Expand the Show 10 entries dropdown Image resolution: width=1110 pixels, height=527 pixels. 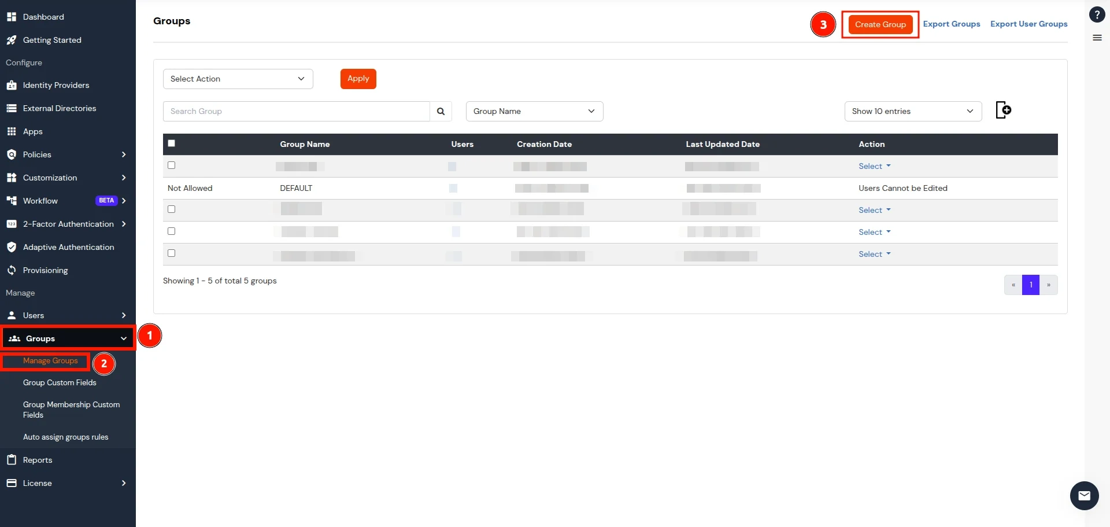912,111
